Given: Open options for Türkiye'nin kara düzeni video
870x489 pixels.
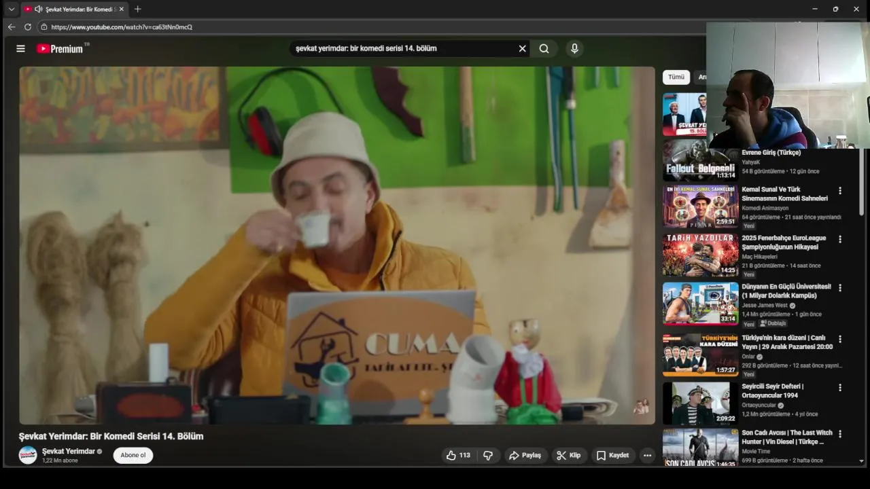Looking at the screenshot, I should tap(840, 339).
